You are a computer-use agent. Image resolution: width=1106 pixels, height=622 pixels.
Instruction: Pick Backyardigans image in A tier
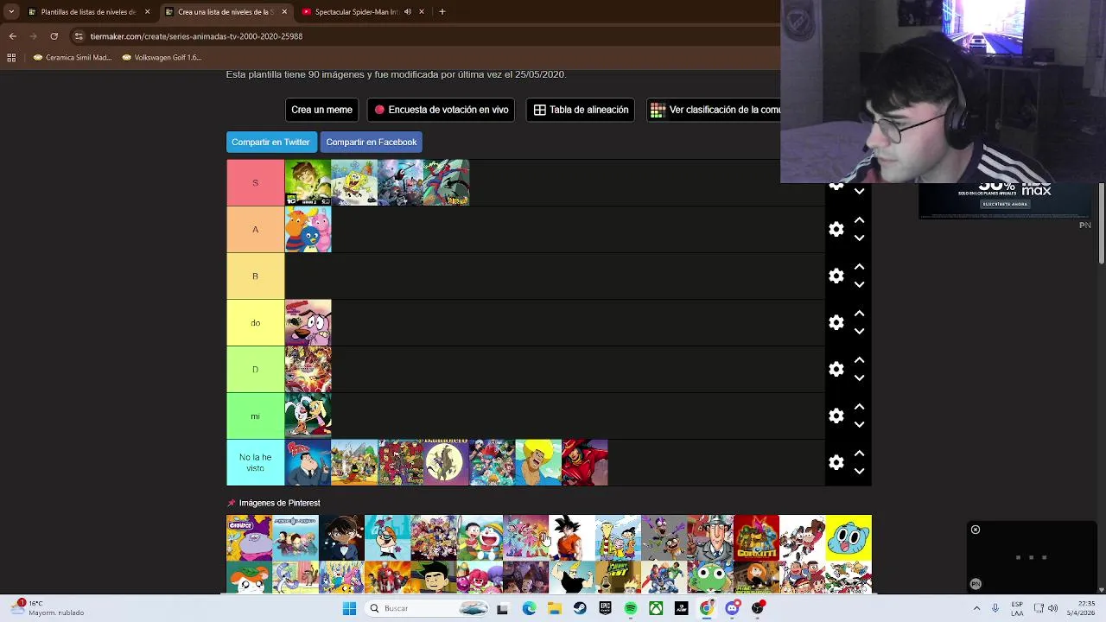pyautogui.click(x=308, y=229)
